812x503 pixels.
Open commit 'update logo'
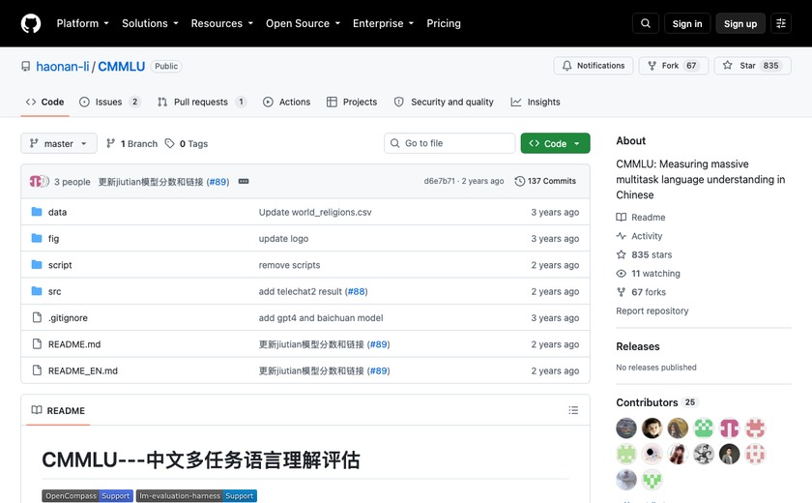pyautogui.click(x=283, y=238)
